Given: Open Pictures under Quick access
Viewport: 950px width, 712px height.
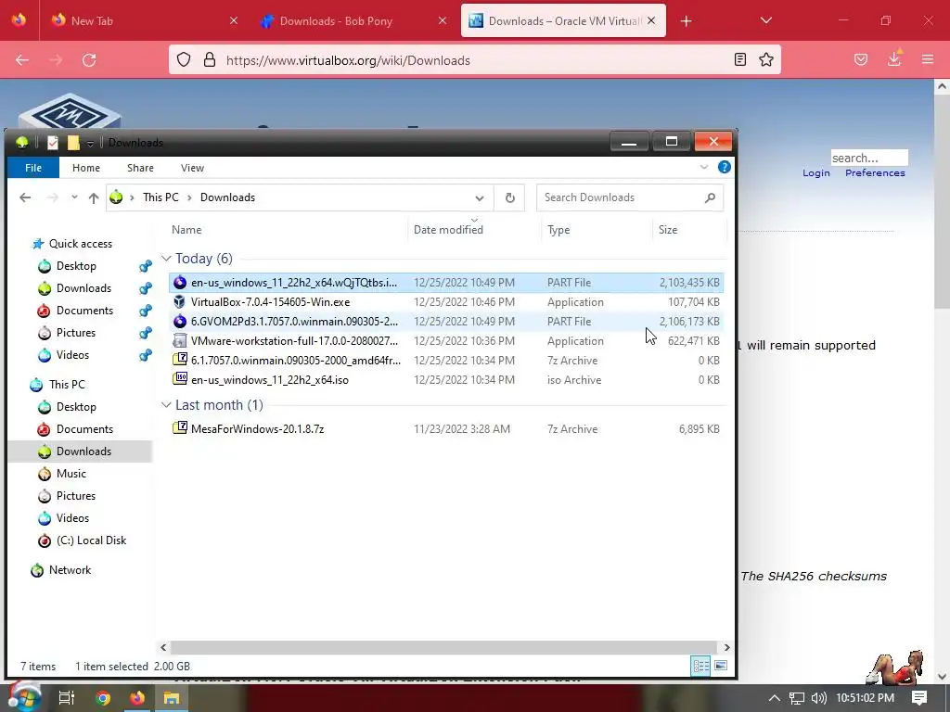Looking at the screenshot, I should point(75,333).
